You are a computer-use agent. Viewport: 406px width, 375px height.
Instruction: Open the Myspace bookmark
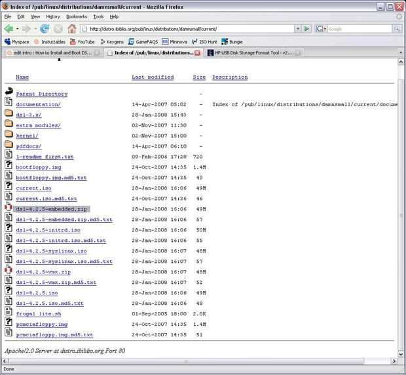click(17, 42)
